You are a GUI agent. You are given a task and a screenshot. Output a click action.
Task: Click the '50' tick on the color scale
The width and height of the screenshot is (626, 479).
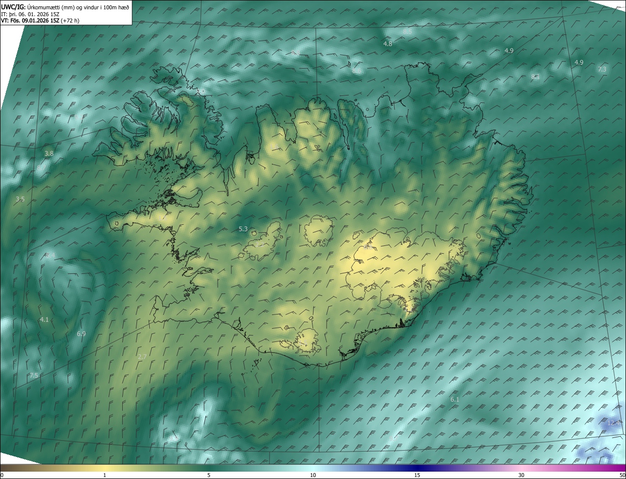coord(622,475)
